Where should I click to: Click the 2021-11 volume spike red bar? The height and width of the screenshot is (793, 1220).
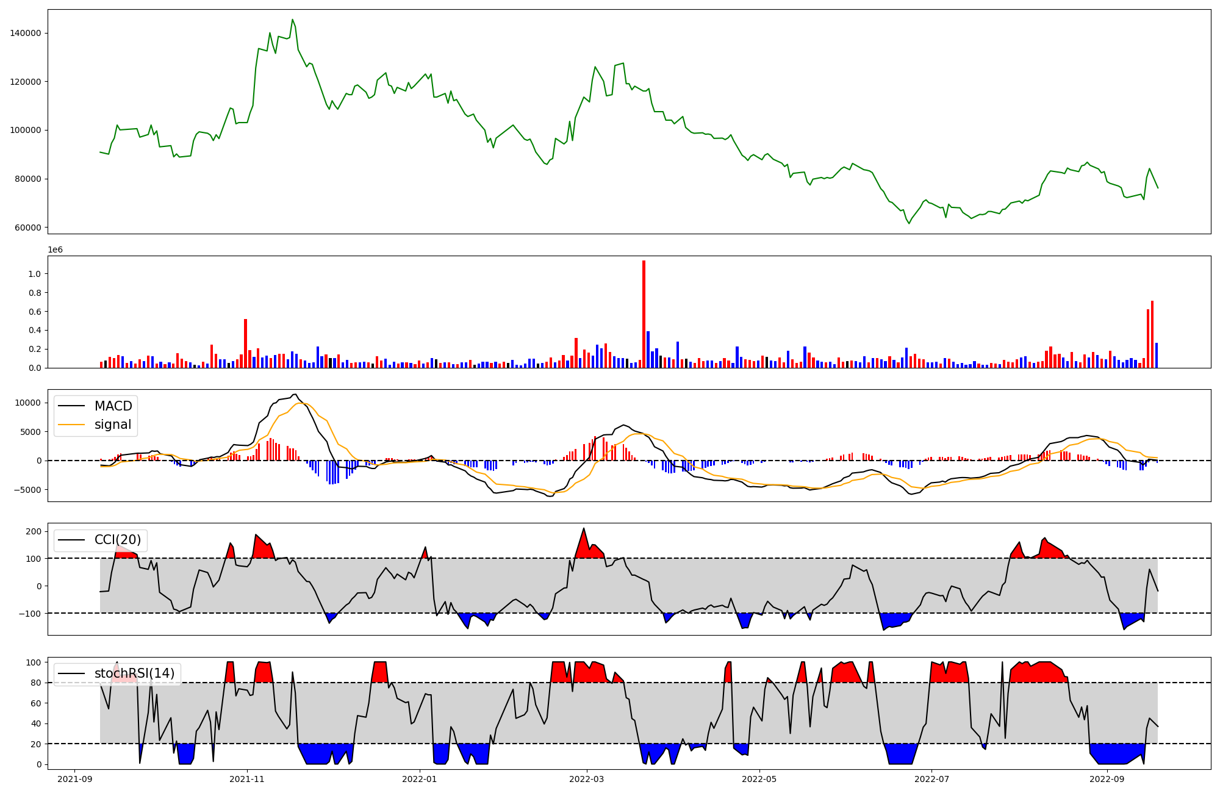coord(245,343)
